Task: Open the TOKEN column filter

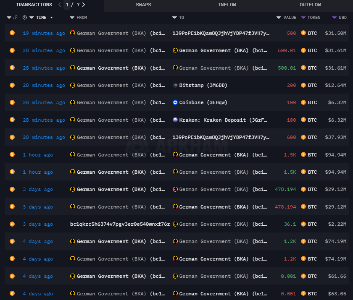Action: pos(303,18)
